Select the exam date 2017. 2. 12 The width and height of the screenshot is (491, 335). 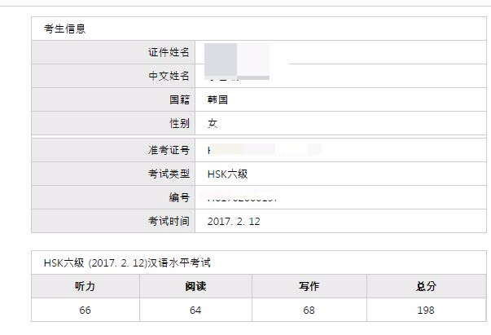coord(234,221)
